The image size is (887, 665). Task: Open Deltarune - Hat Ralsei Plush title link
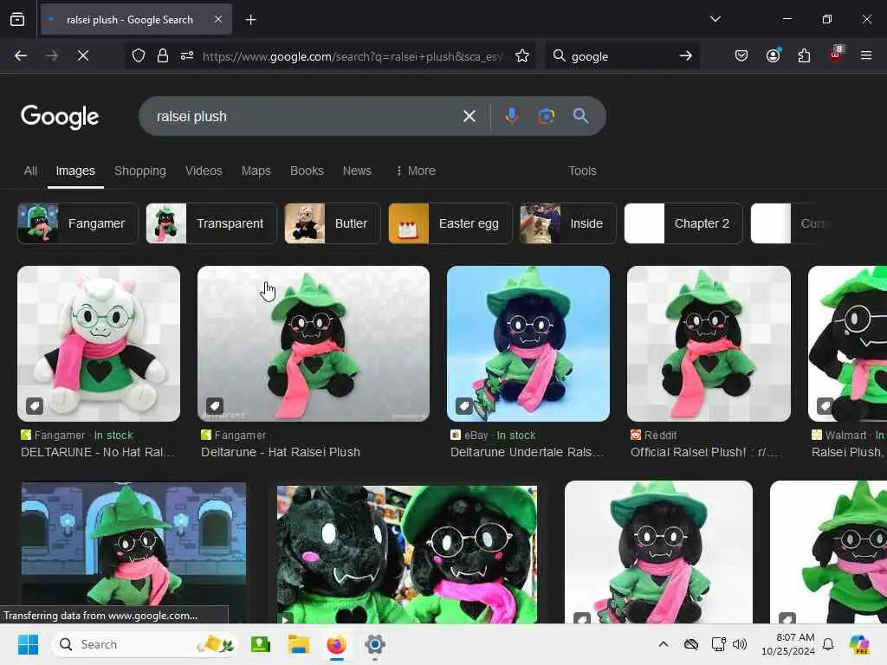281,452
